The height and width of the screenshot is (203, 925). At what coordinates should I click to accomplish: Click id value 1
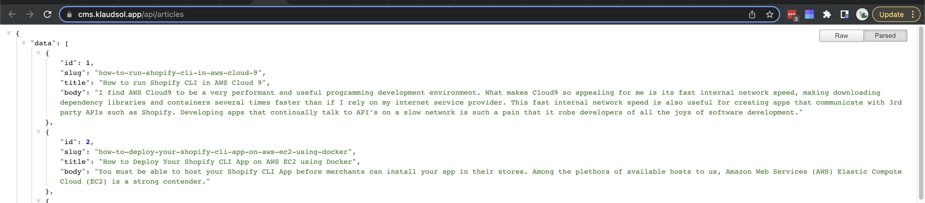88,63
